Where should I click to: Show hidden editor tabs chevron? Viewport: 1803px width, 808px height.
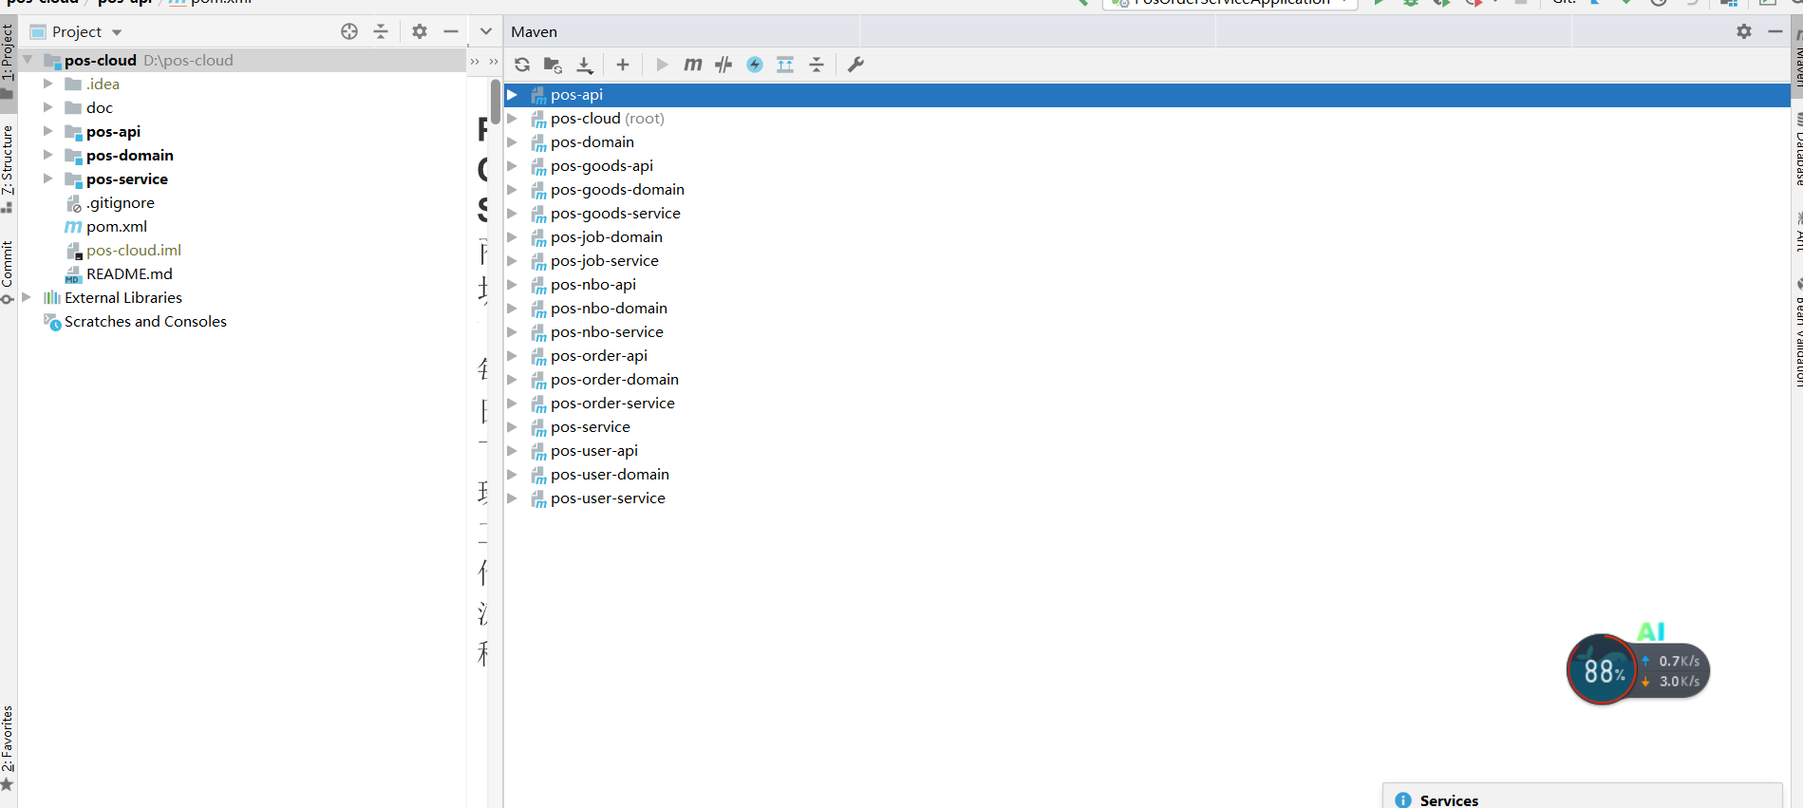(486, 31)
